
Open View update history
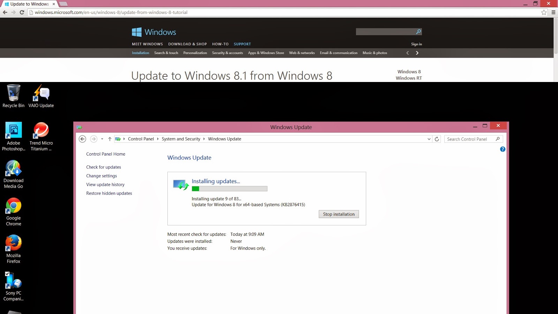coord(105,185)
